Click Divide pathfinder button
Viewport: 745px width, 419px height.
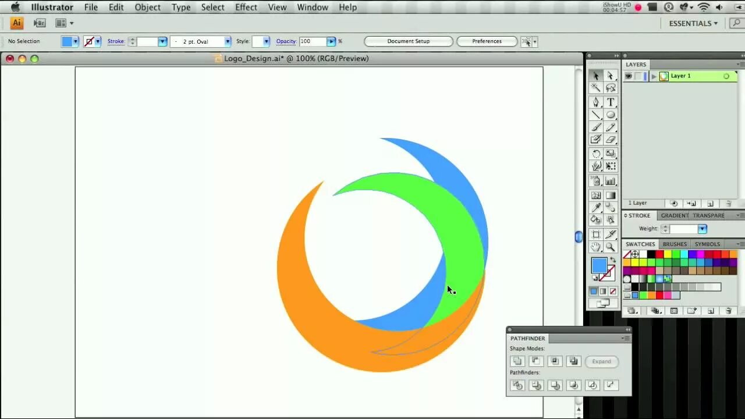pyautogui.click(x=517, y=385)
